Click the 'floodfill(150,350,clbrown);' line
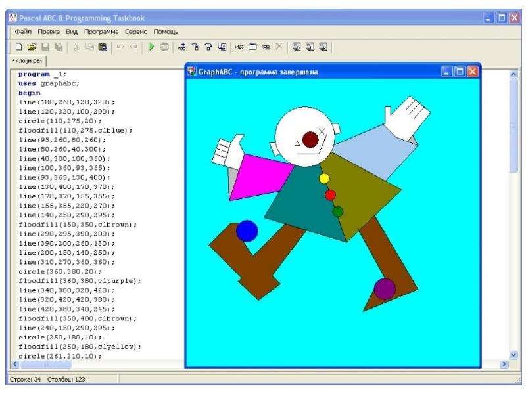This screenshot has width=526, height=394. coord(78,225)
